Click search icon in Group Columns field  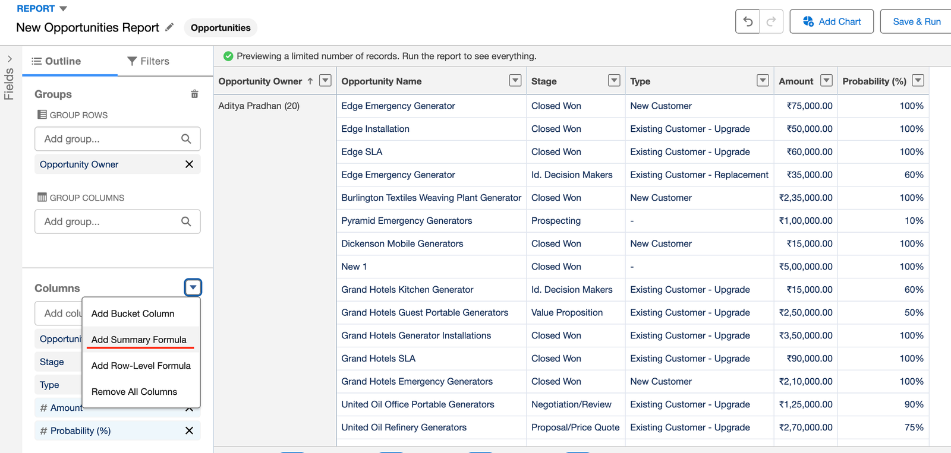pos(186,221)
